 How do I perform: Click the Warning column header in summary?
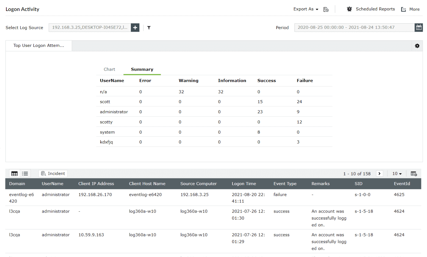click(x=188, y=81)
